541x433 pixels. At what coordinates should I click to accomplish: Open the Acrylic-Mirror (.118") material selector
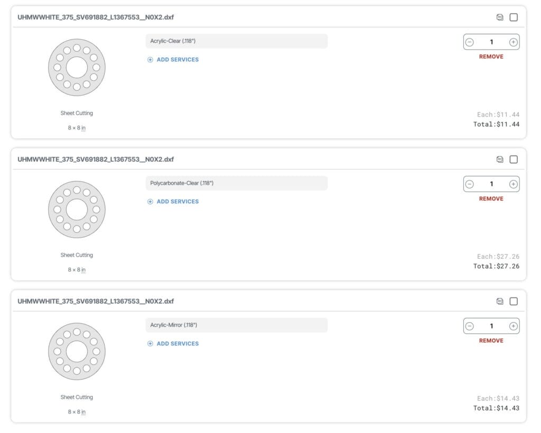click(236, 325)
